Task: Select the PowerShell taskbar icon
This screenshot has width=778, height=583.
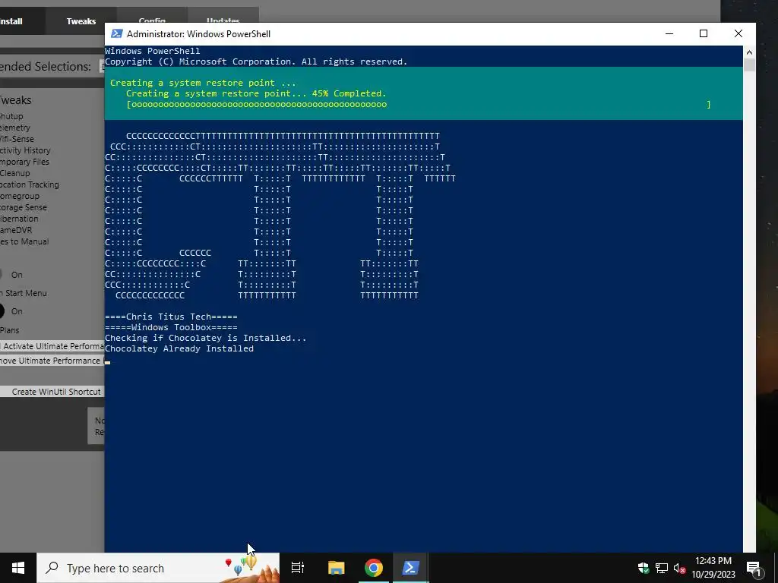Action: click(x=411, y=568)
